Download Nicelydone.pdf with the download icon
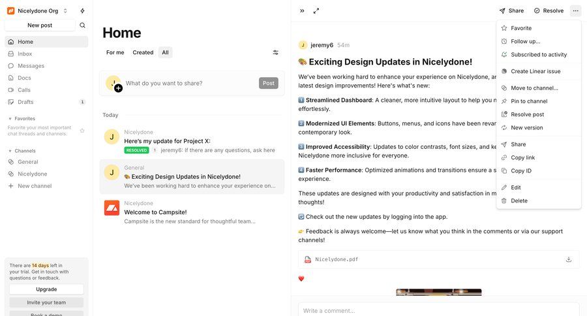587x316 pixels. tap(569, 259)
